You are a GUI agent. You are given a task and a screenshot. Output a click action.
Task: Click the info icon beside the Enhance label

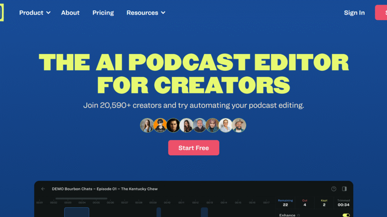(299, 215)
